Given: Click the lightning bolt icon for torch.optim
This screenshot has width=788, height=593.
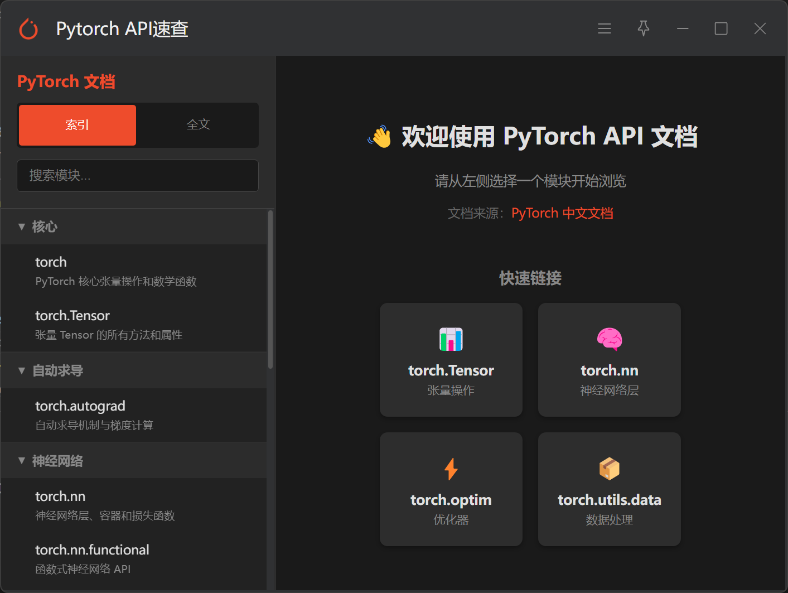Looking at the screenshot, I should pyautogui.click(x=451, y=469).
